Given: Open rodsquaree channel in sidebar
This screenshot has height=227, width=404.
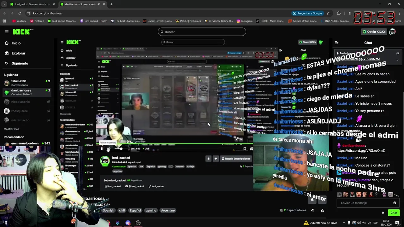Looking at the screenshot, I should [27, 111].
